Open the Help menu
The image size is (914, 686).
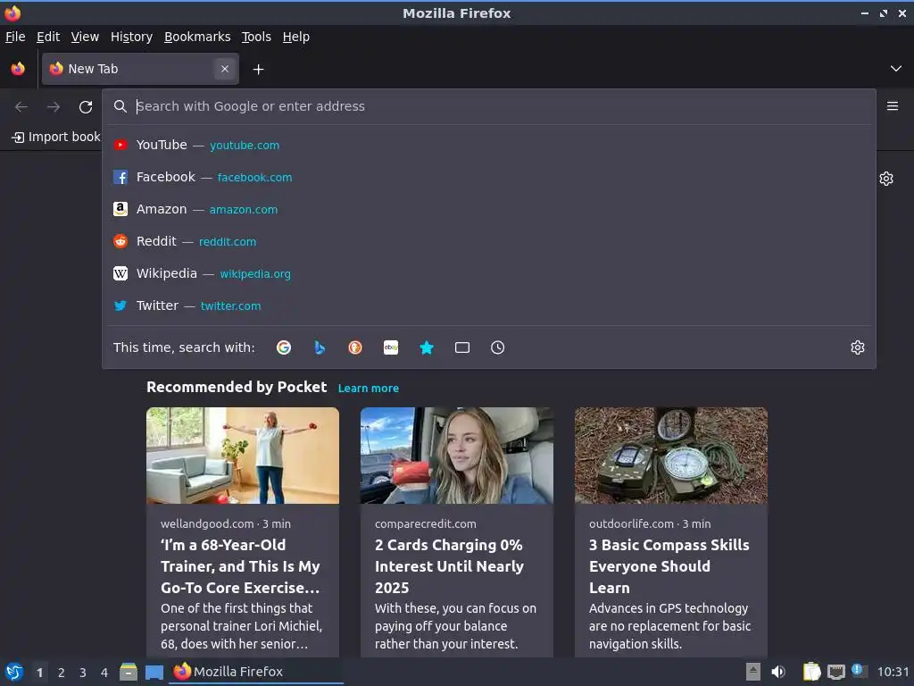tap(296, 37)
